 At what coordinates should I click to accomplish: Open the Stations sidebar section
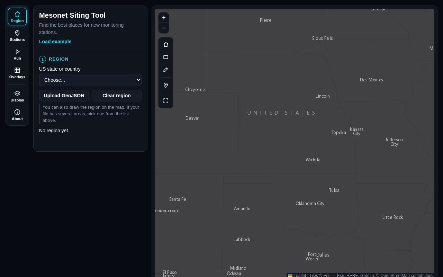pyautogui.click(x=17, y=36)
